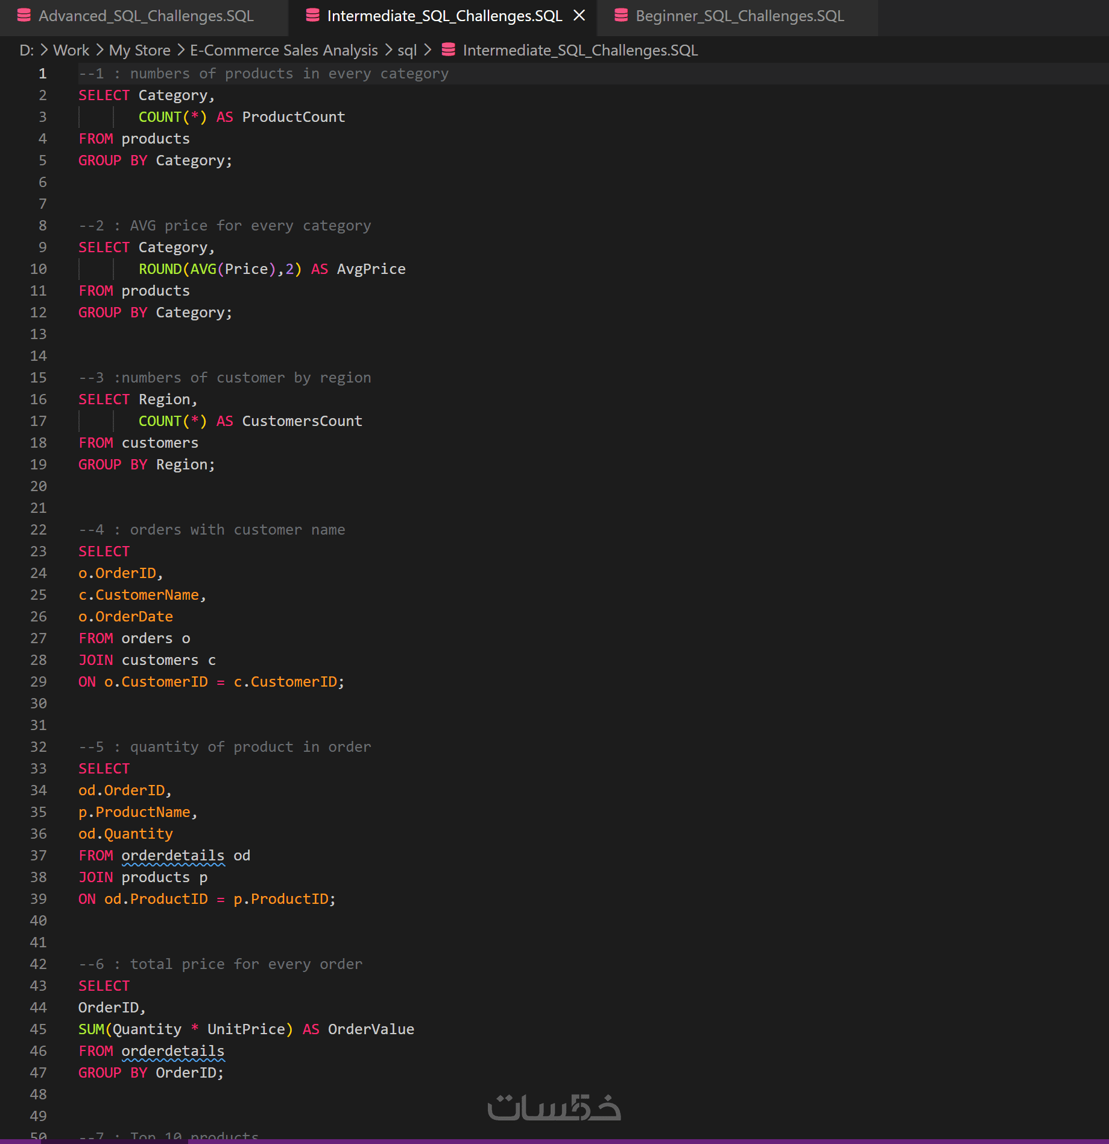Click the Intermediate_SQL_Challenges.SQL breadcrumb file name
1109x1144 pixels.
[580, 50]
